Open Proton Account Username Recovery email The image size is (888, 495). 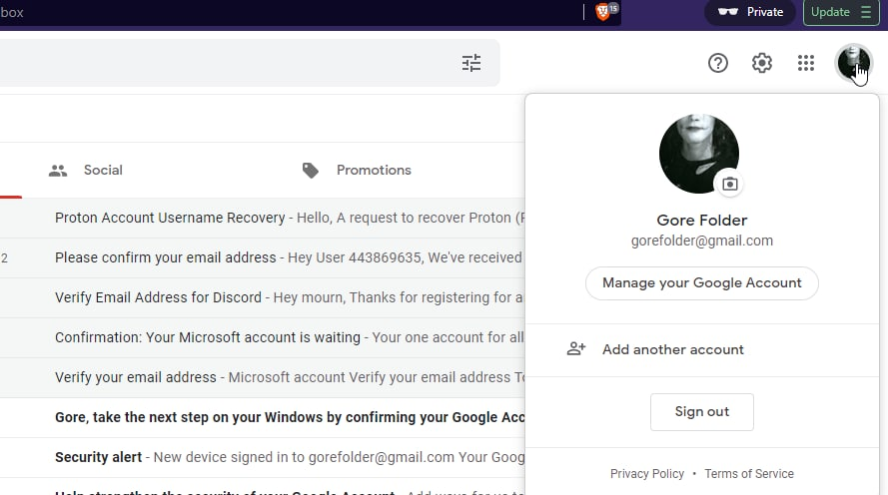pyautogui.click(x=263, y=218)
